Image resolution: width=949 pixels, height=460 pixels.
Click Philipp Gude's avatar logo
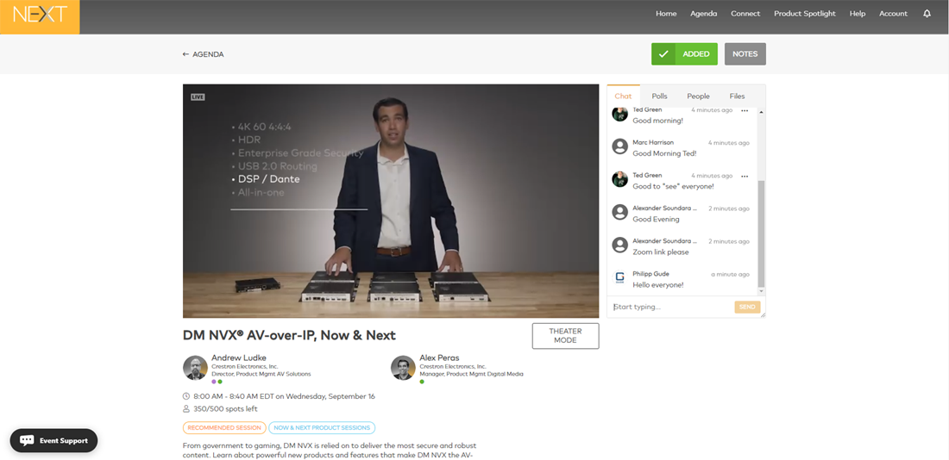point(619,277)
